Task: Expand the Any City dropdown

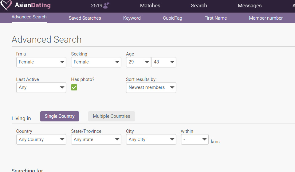Action: point(151,140)
